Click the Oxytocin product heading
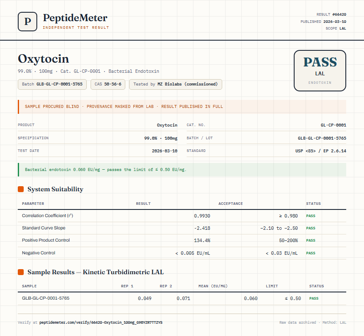The height and width of the screenshot is (336, 364). click(44, 59)
